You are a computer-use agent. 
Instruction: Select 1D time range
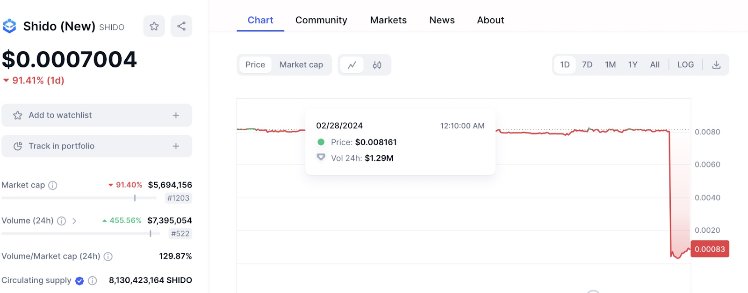[565, 65]
